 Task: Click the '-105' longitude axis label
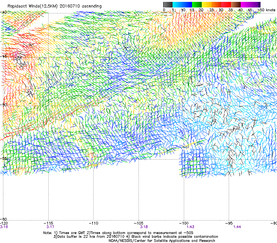pos(138,223)
